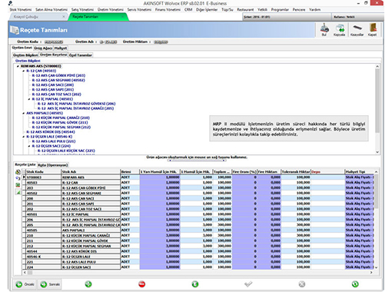Click the recipe grid horizontal scrollbar thumb
The width and height of the screenshot is (392, 292).
click(x=30, y=273)
